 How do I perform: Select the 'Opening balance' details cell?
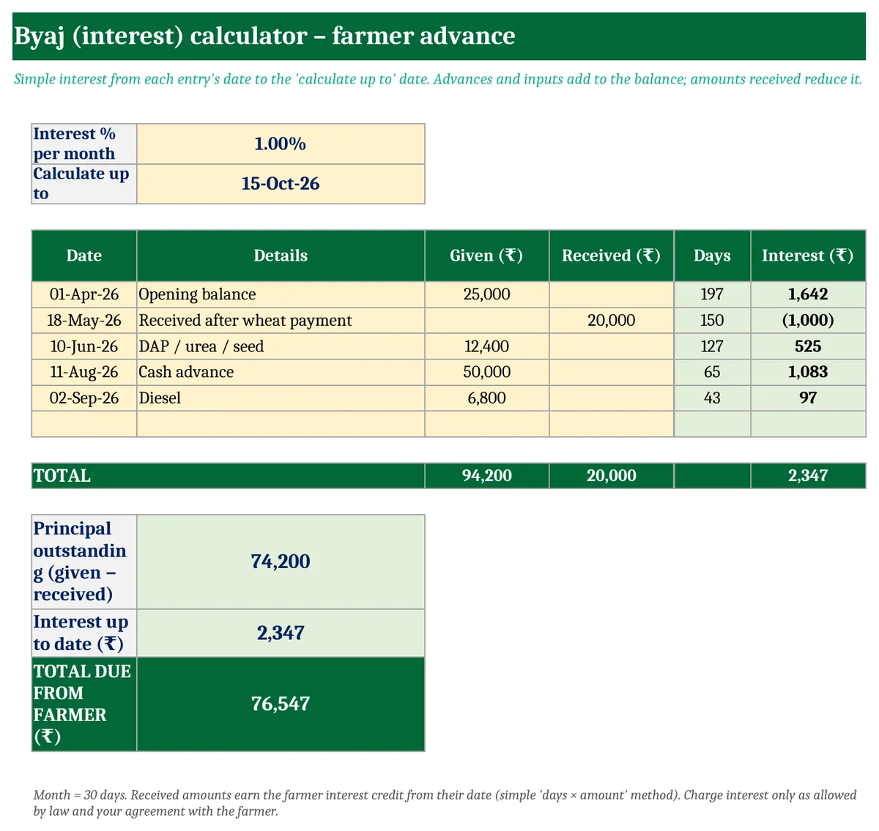(281, 294)
